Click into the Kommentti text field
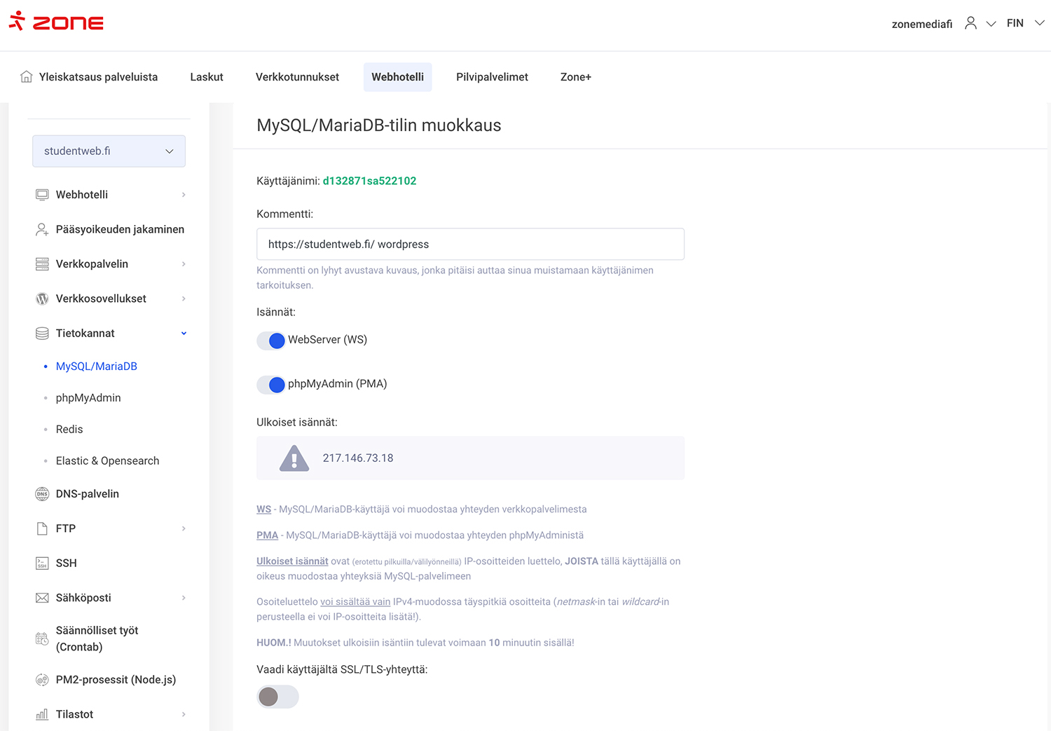Image resolution: width=1051 pixels, height=731 pixels. pos(470,245)
